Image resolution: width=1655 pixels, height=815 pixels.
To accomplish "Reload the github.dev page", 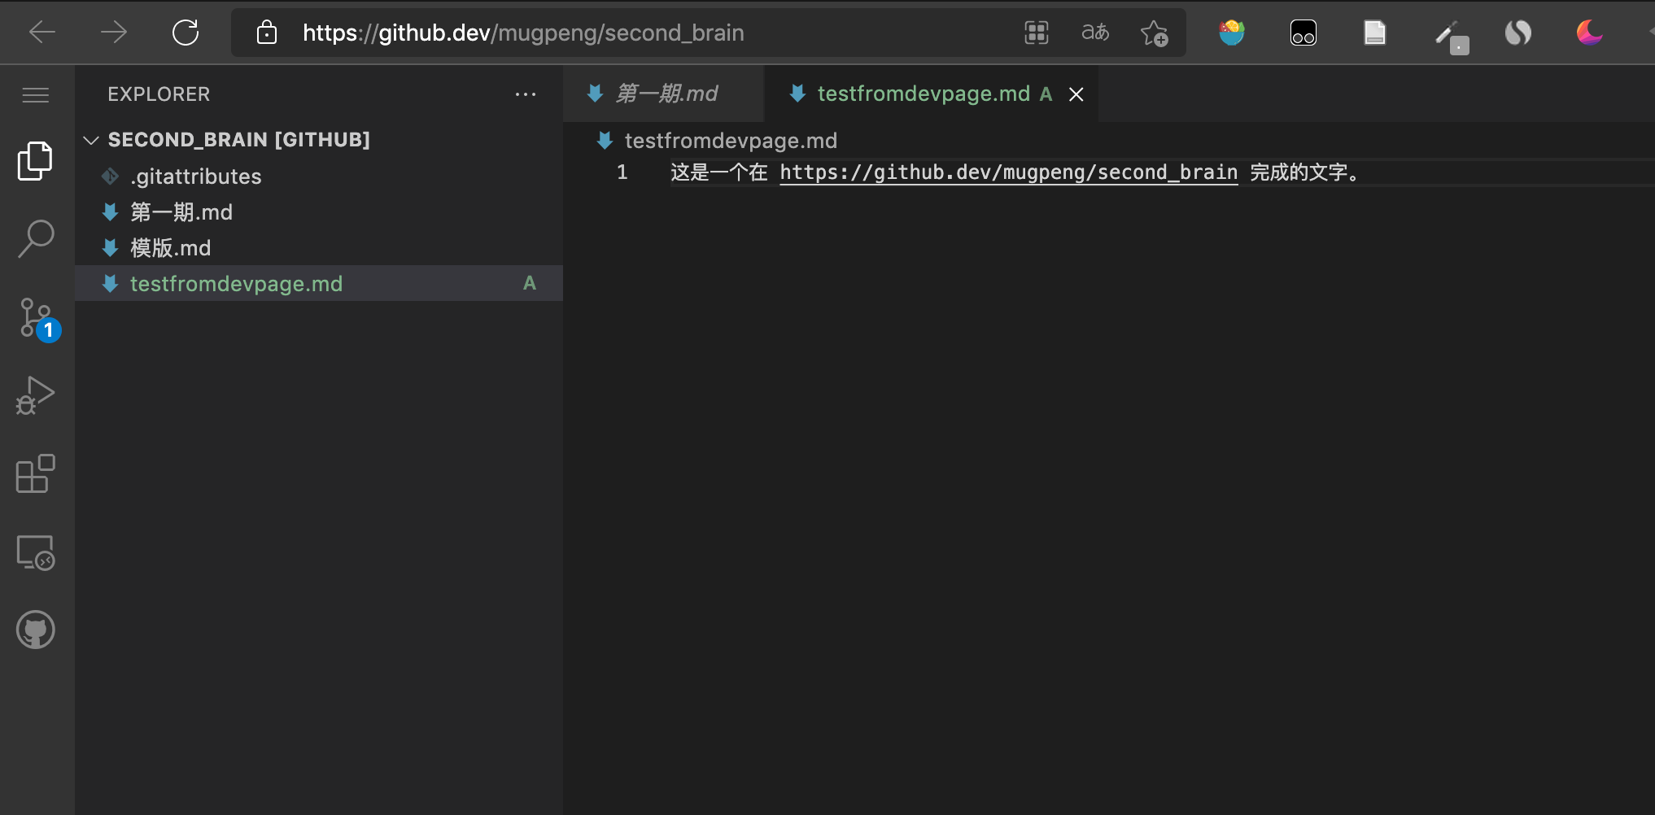I will 186,33.
